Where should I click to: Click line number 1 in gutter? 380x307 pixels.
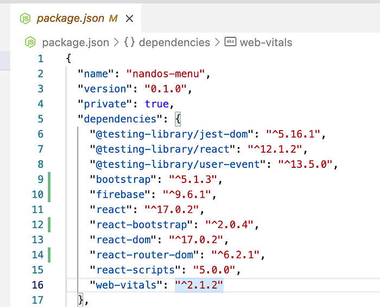pyautogui.click(x=41, y=58)
